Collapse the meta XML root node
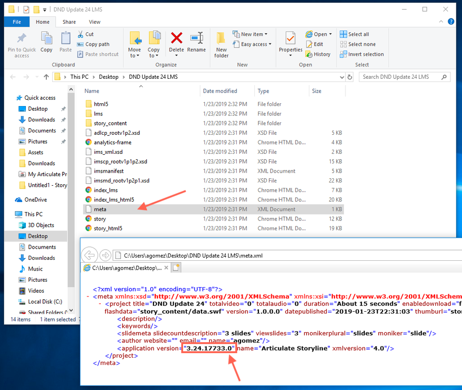 88,296
